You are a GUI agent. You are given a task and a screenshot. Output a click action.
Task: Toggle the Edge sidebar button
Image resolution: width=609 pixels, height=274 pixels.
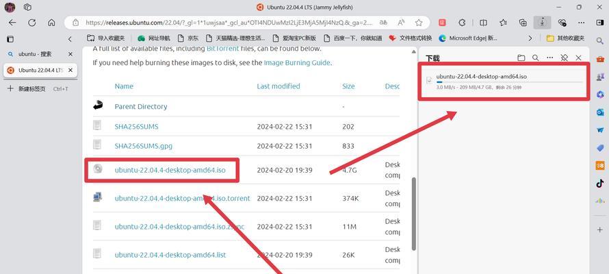(x=599, y=23)
